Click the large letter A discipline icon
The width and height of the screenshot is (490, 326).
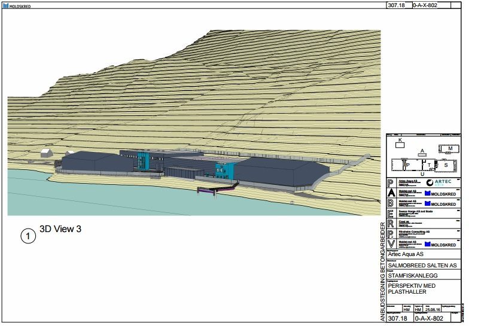click(391, 193)
